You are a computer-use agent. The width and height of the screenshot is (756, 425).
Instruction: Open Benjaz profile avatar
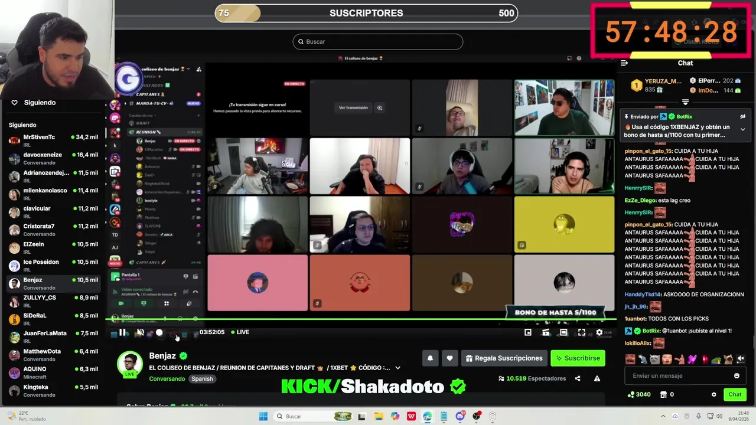point(130,364)
